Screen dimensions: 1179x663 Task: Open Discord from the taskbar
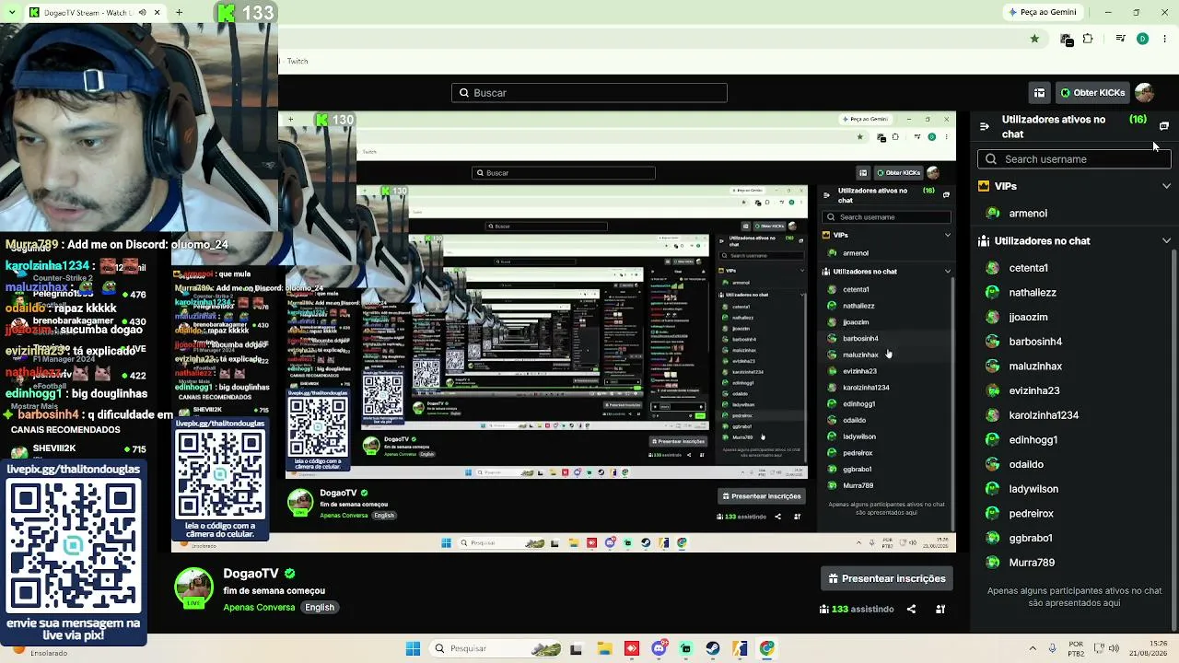[659, 649]
